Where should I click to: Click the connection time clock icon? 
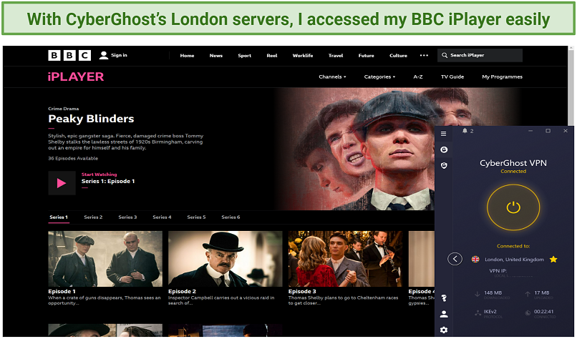pos(528,313)
